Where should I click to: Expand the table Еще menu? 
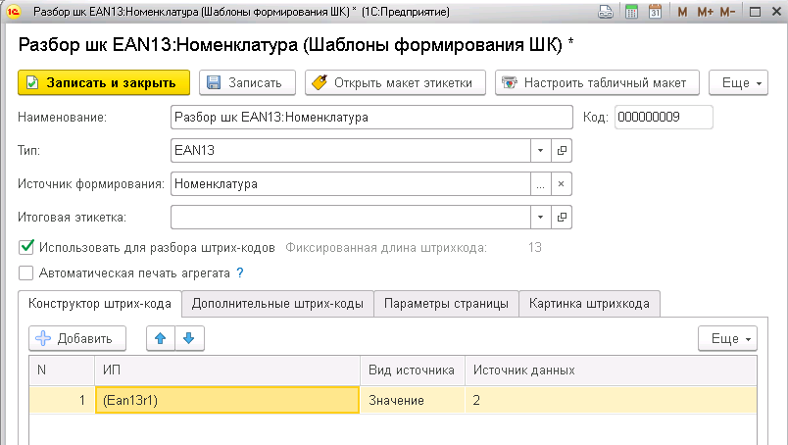pos(727,338)
